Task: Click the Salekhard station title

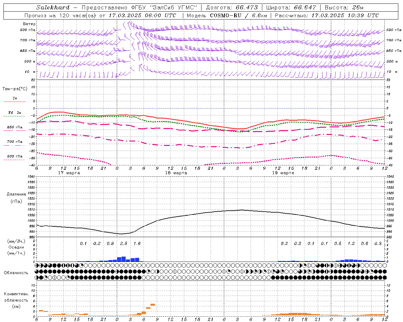Action: click(53, 8)
